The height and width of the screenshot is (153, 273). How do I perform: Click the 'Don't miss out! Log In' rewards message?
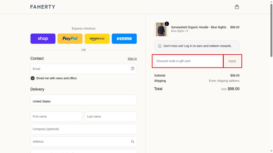197,46
